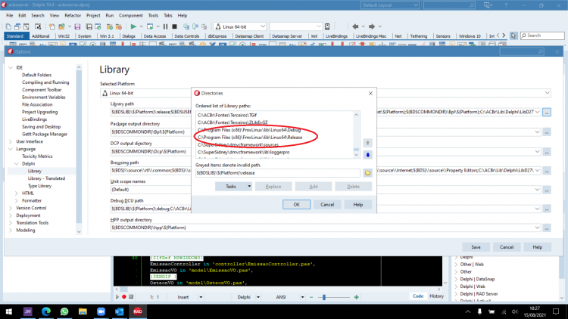Image resolution: width=568 pixels, height=319 pixels.
Task: Click the green Run button
Action: pos(133,26)
